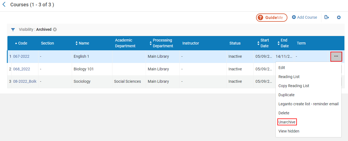Screen dimensions: 348x141
Task: Click the Add Course button
Action: [x=304, y=17]
